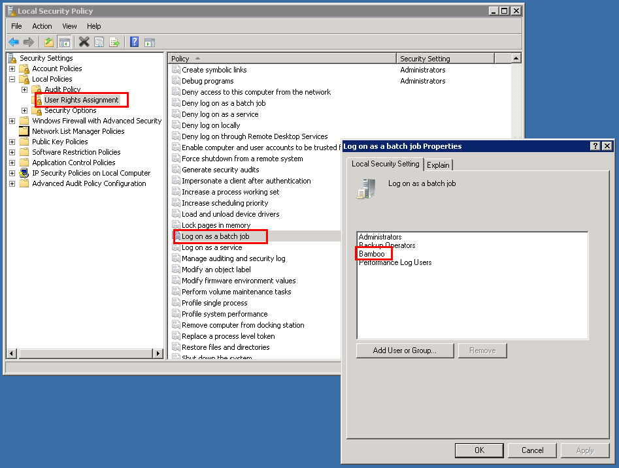Expand the Account Policies tree node
619x468 pixels.
[x=12, y=69]
